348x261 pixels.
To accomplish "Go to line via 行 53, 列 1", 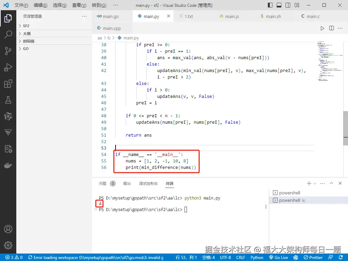I will [186, 258].
